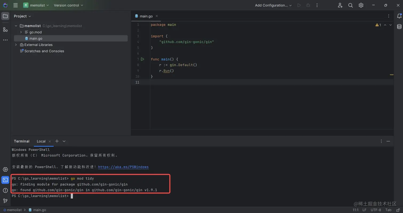This screenshot has width=403, height=213.
Task: Open Search Everywhere magnifier icon
Action: tap(350, 5)
